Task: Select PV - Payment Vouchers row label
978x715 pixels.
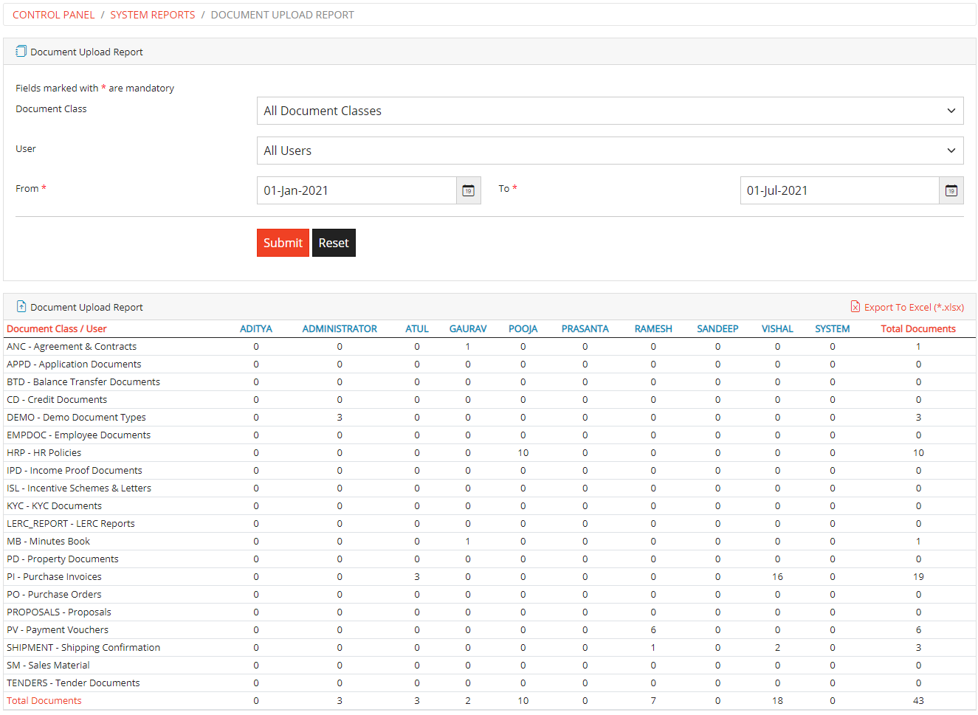Action: click(58, 630)
